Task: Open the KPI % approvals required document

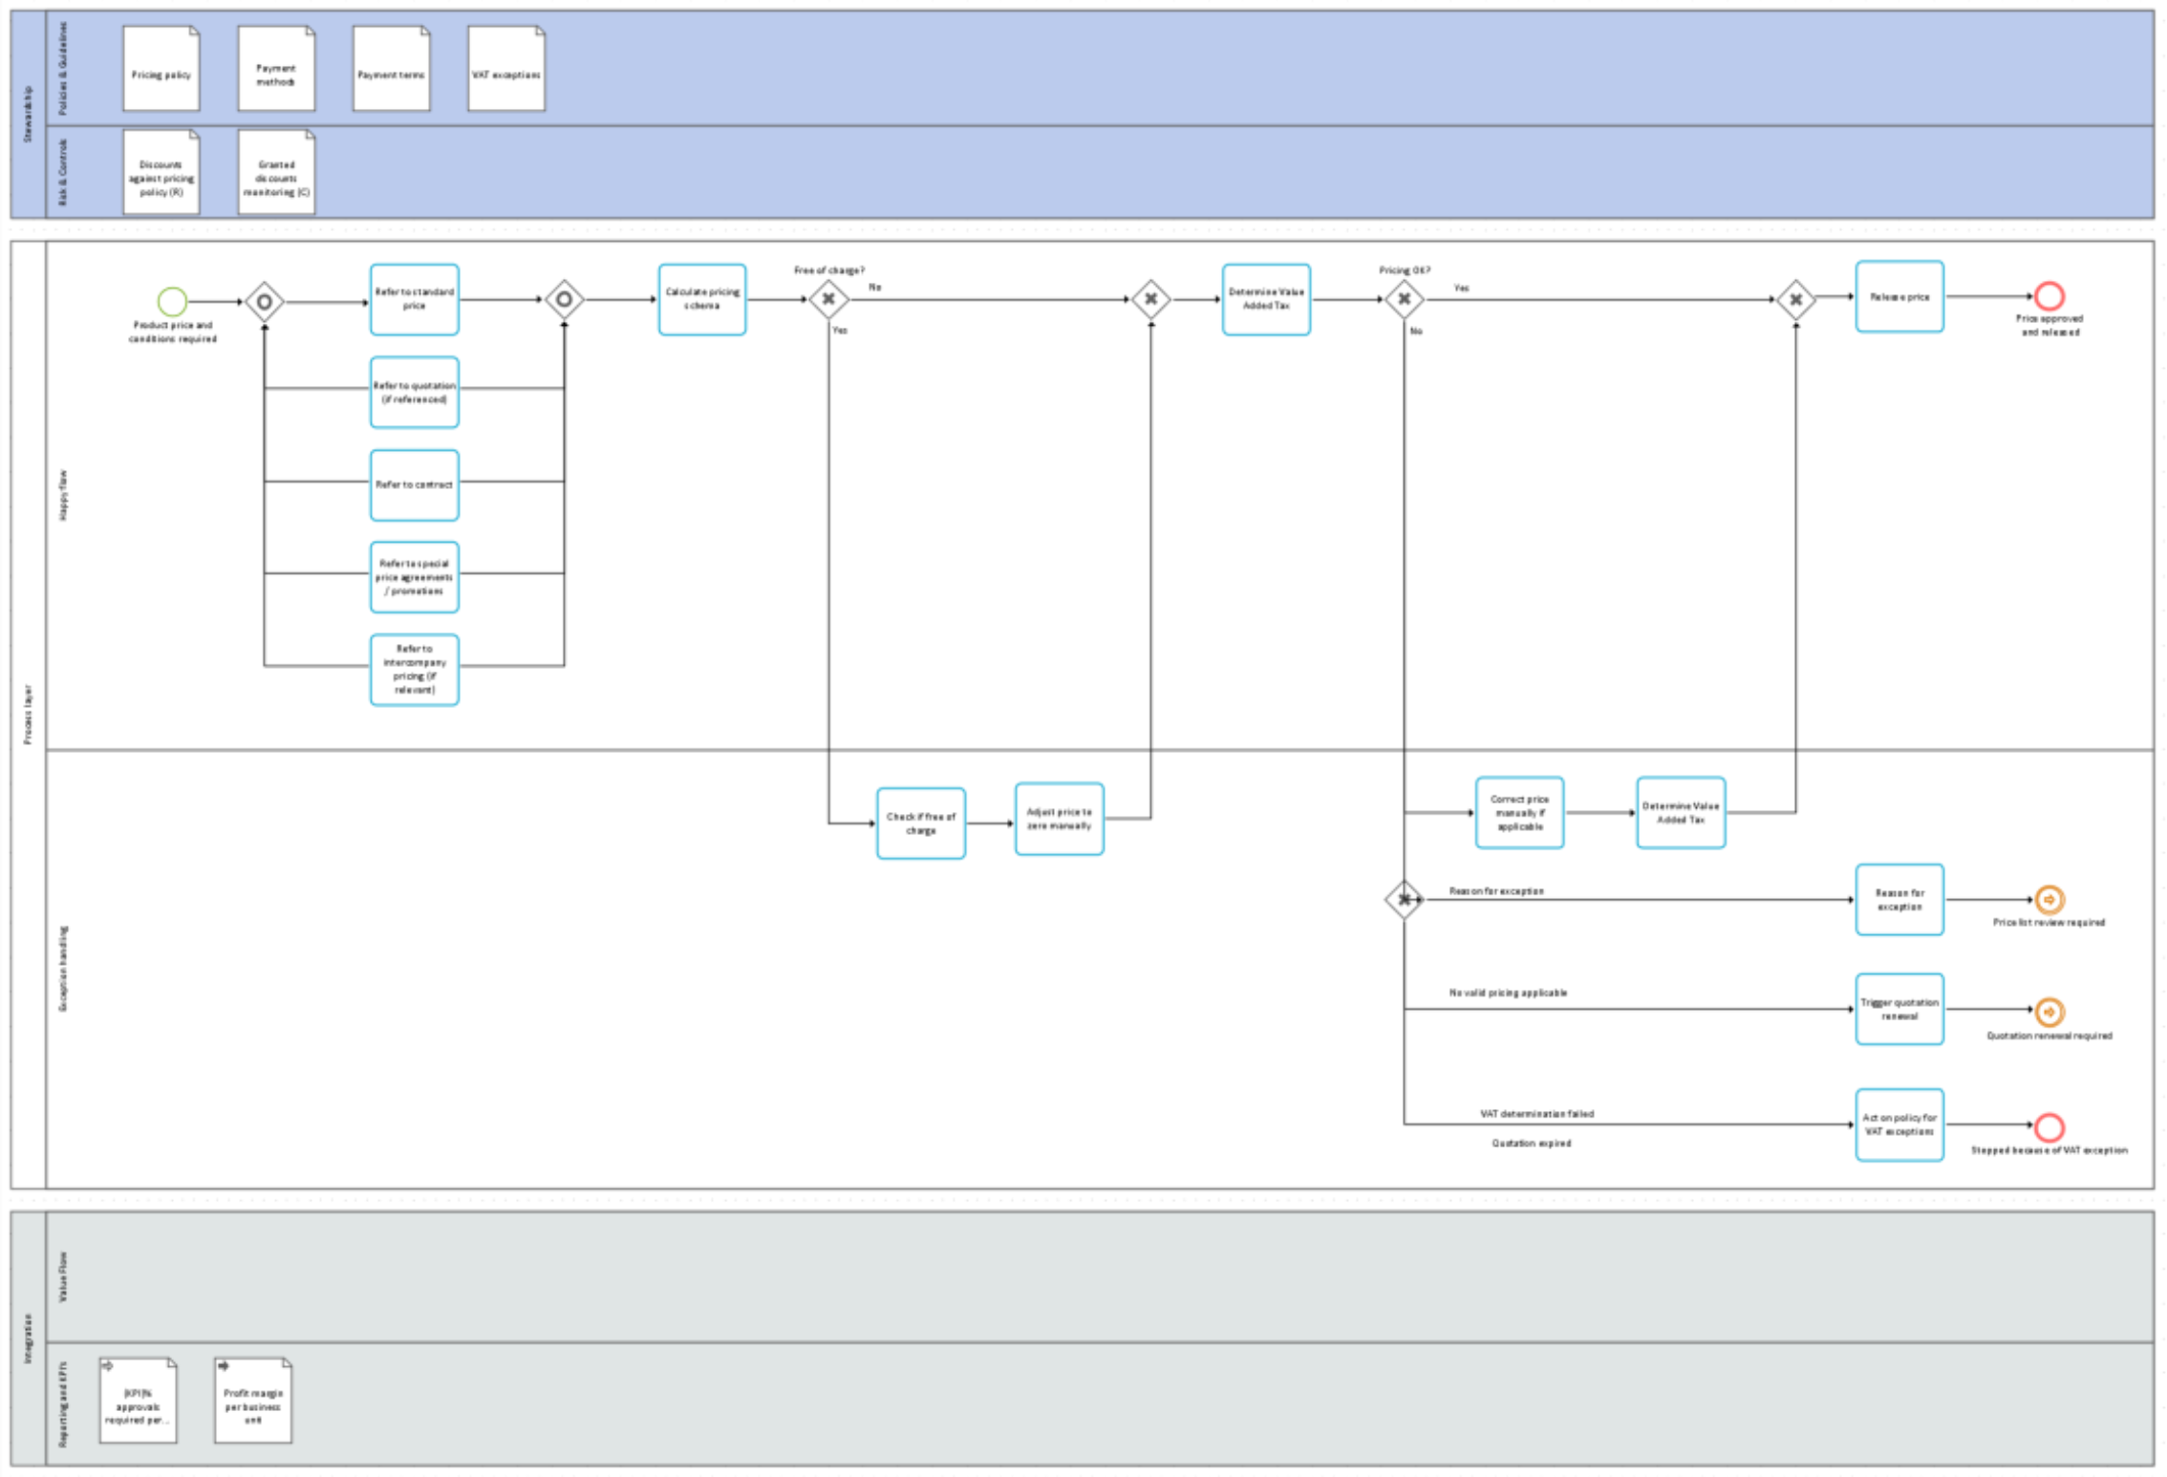Action: click(139, 1401)
